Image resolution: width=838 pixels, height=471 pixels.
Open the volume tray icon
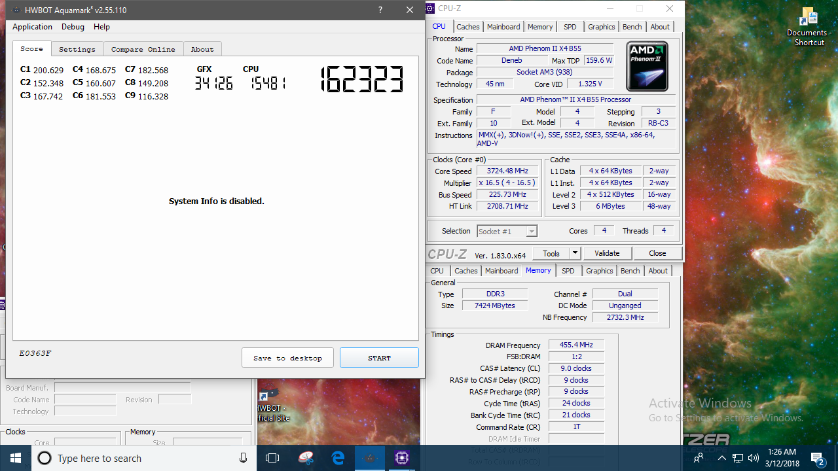pos(754,458)
